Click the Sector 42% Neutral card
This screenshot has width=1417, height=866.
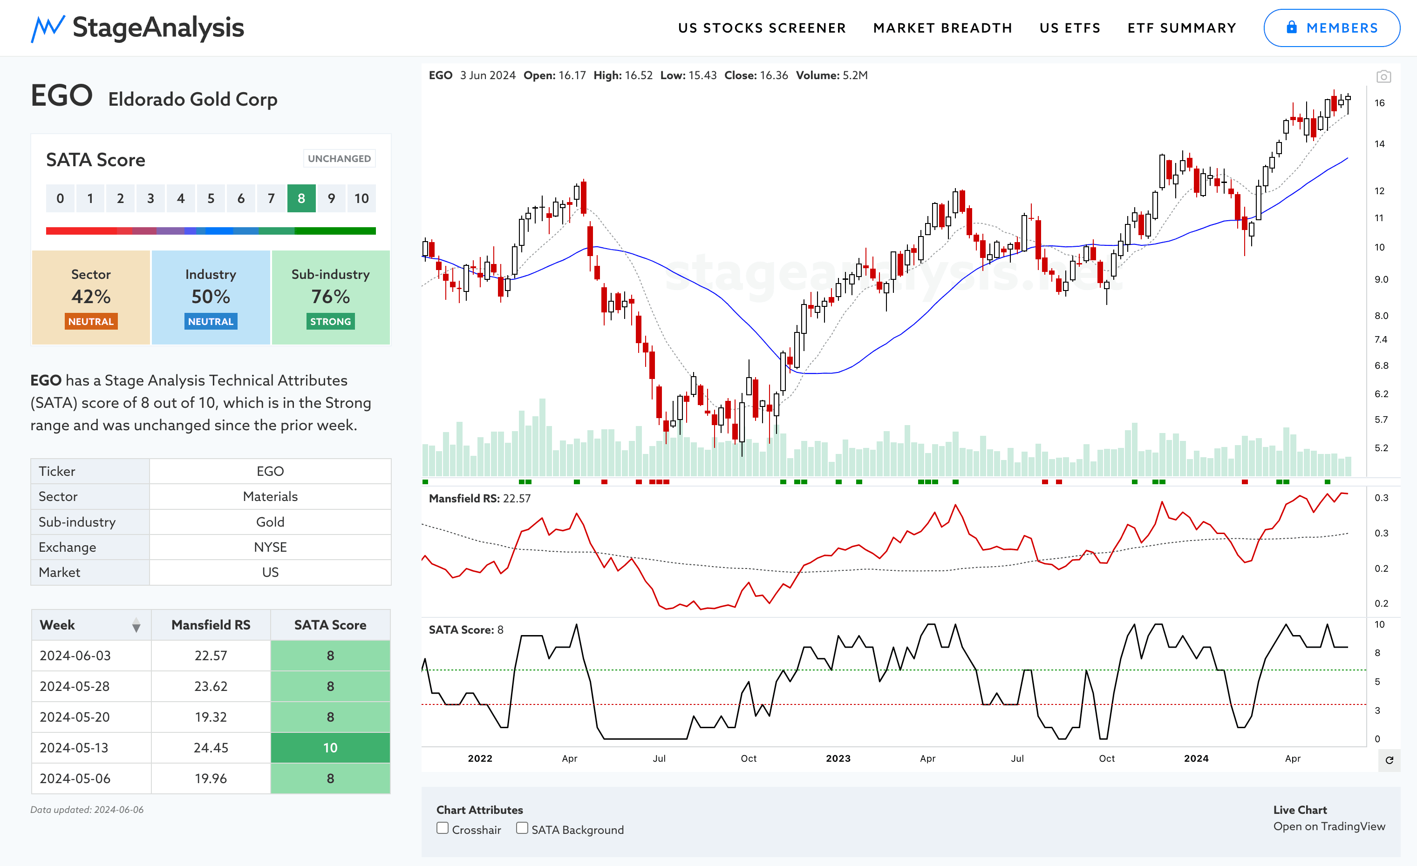[x=91, y=297]
